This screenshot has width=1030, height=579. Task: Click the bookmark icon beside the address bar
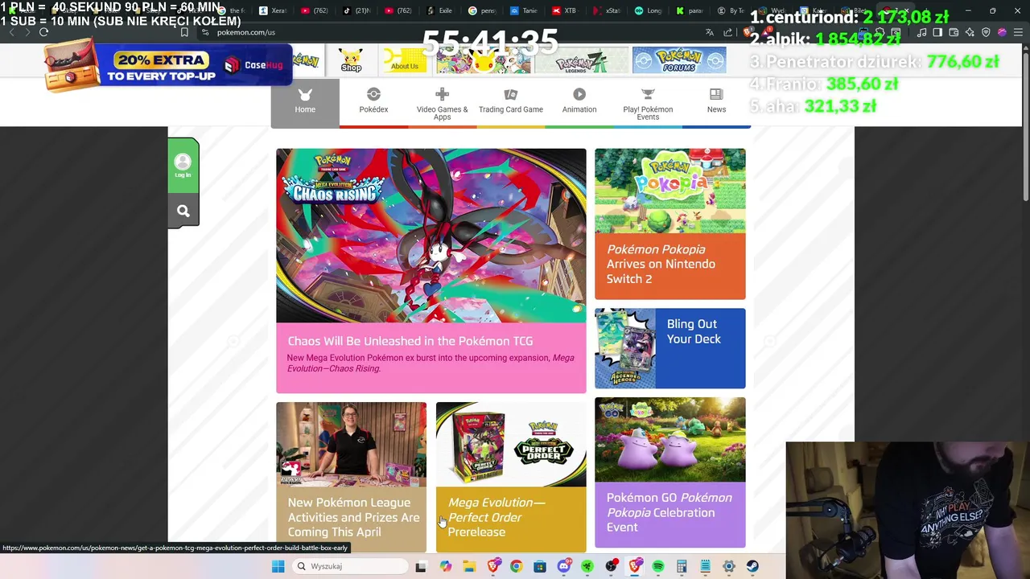pyautogui.click(x=184, y=32)
